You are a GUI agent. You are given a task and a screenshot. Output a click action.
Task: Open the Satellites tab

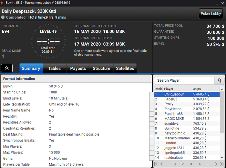coord(125,68)
